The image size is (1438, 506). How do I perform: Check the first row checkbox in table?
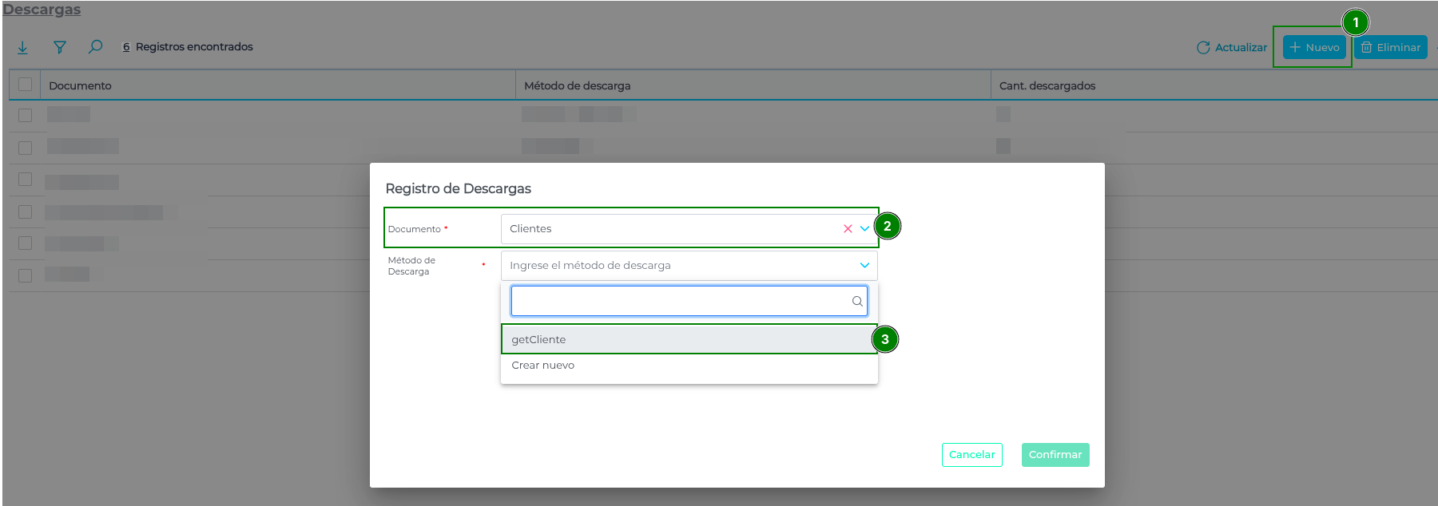[25, 116]
